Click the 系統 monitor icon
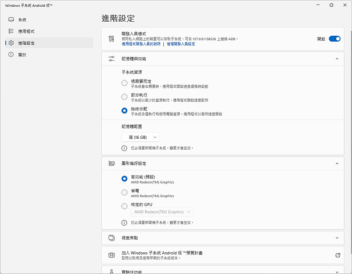This screenshot has height=274, width=352. [x=11, y=19]
